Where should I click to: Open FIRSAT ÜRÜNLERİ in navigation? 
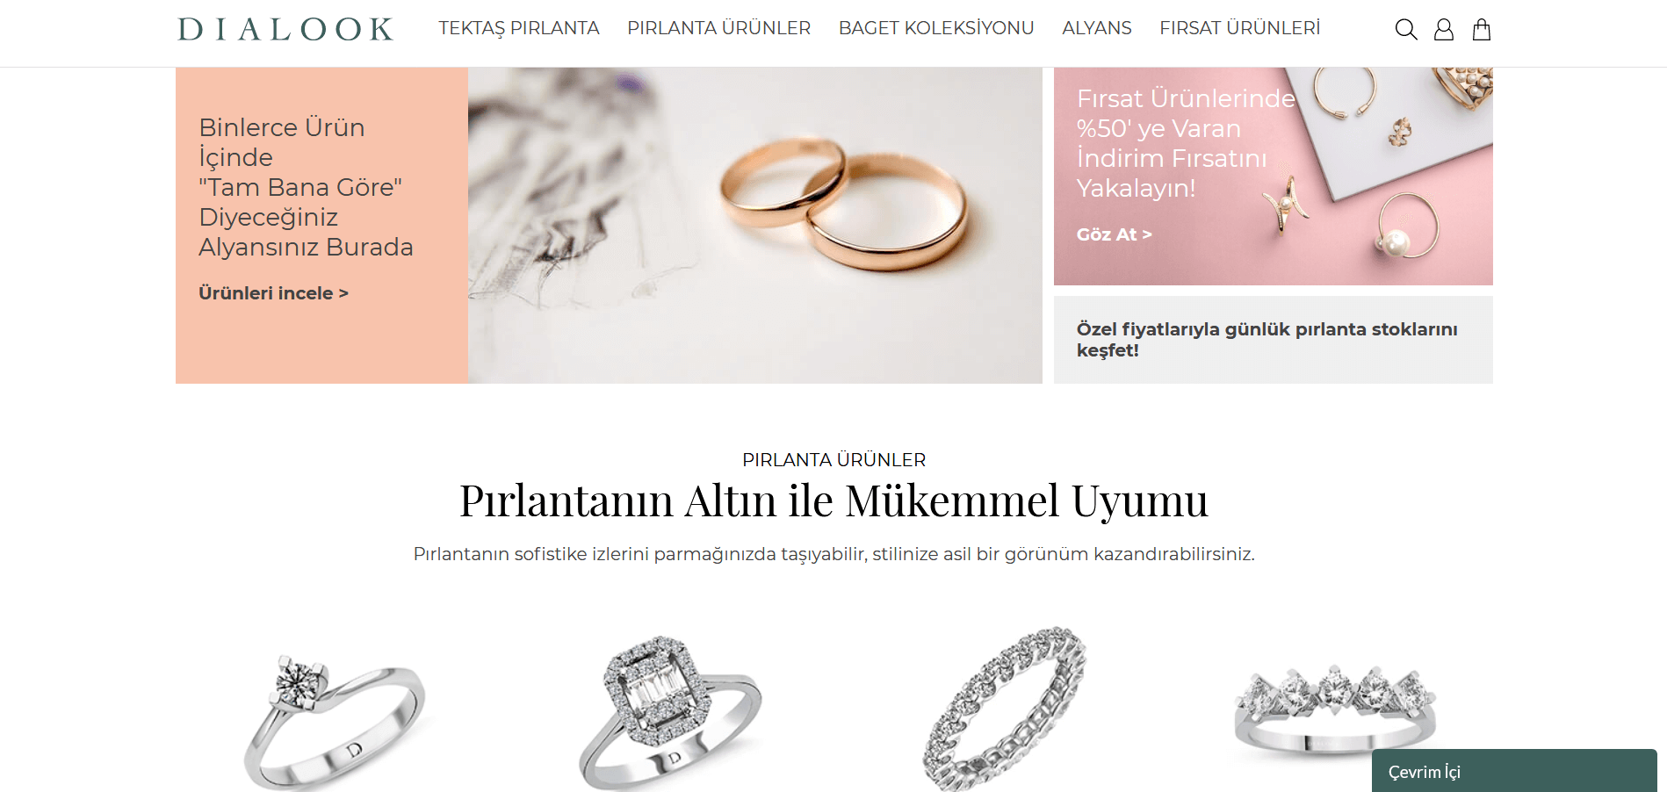click(1240, 28)
